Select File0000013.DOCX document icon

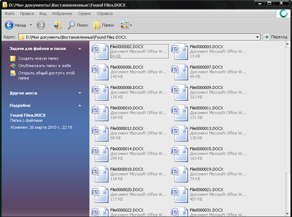[180, 133]
